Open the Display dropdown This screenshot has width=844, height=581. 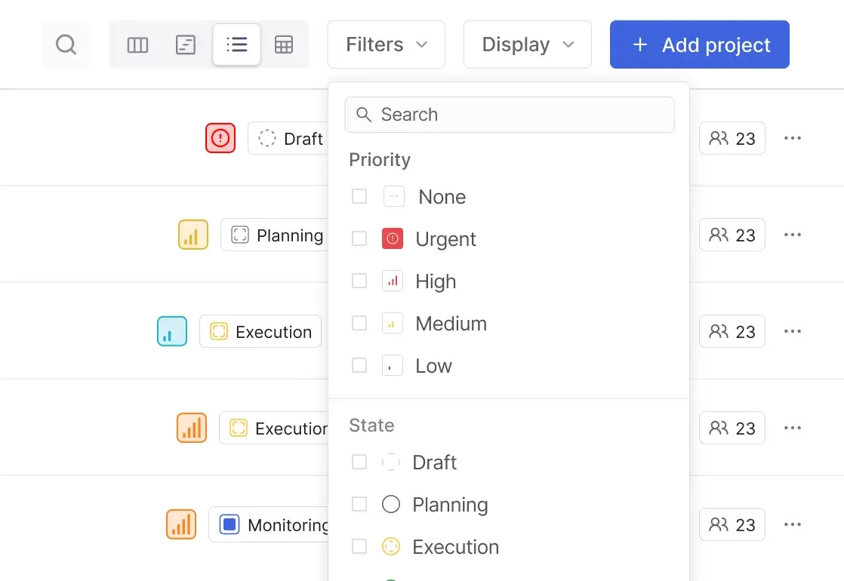[527, 45]
